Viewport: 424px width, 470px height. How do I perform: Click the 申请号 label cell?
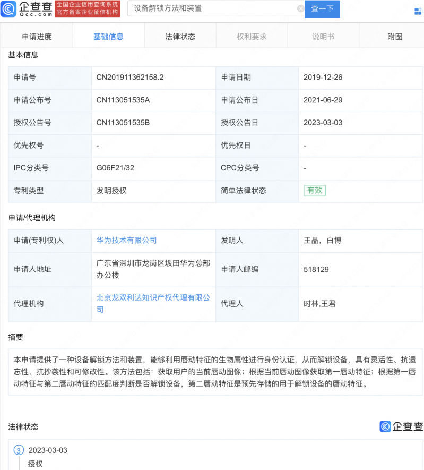[x=50, y=78]
